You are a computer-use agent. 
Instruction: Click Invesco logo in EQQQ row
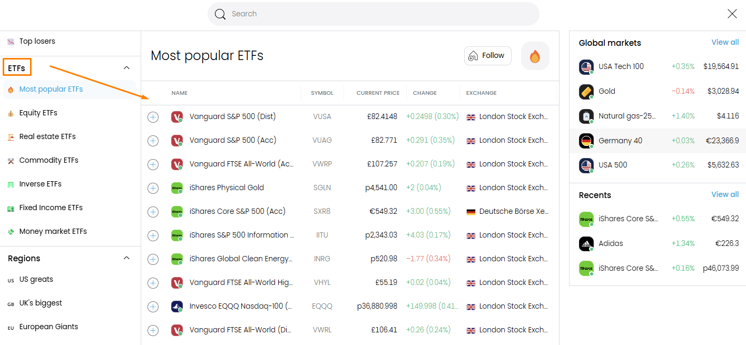point(176,307)
